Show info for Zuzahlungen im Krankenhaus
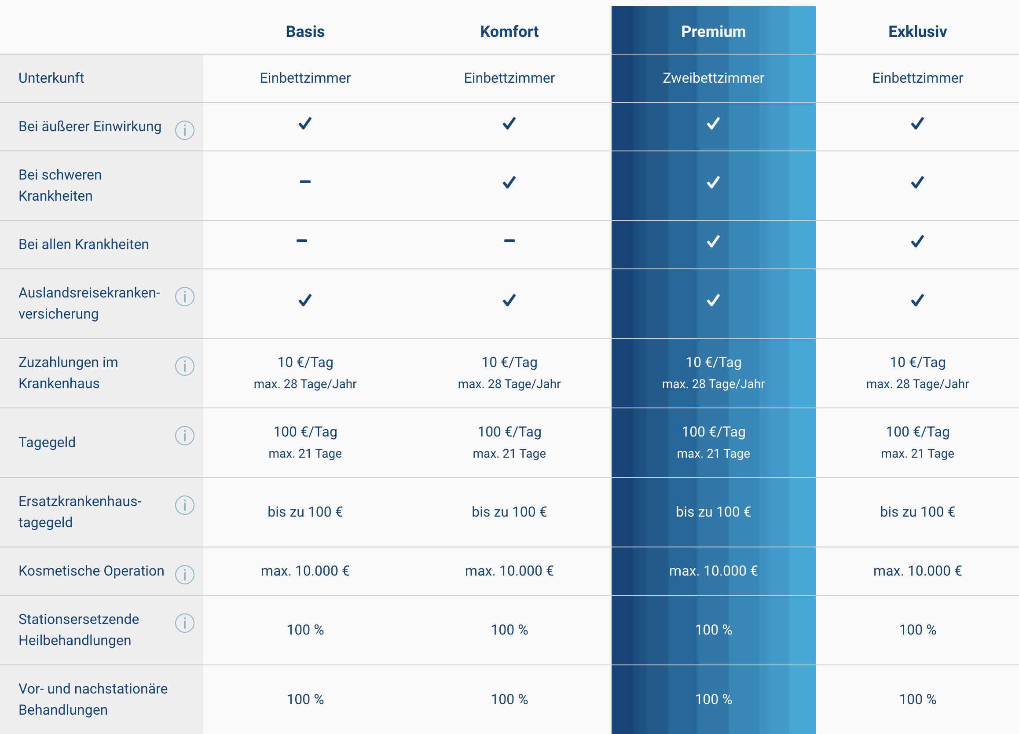 pyautogui.click(x=184, y=366)
